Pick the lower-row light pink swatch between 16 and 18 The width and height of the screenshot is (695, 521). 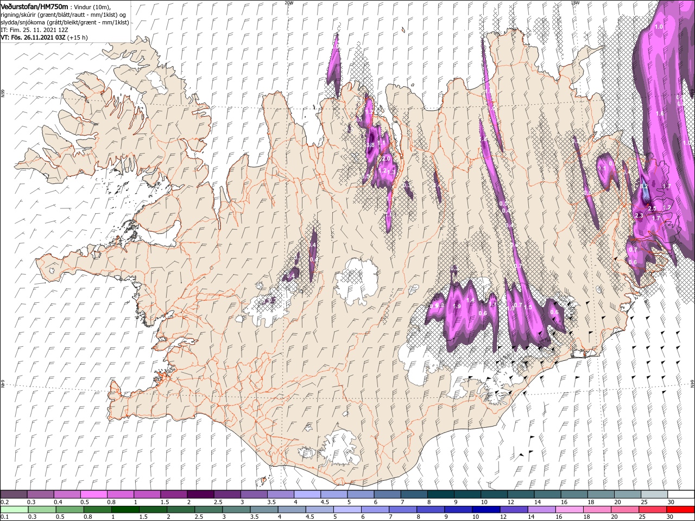[570, 510]
